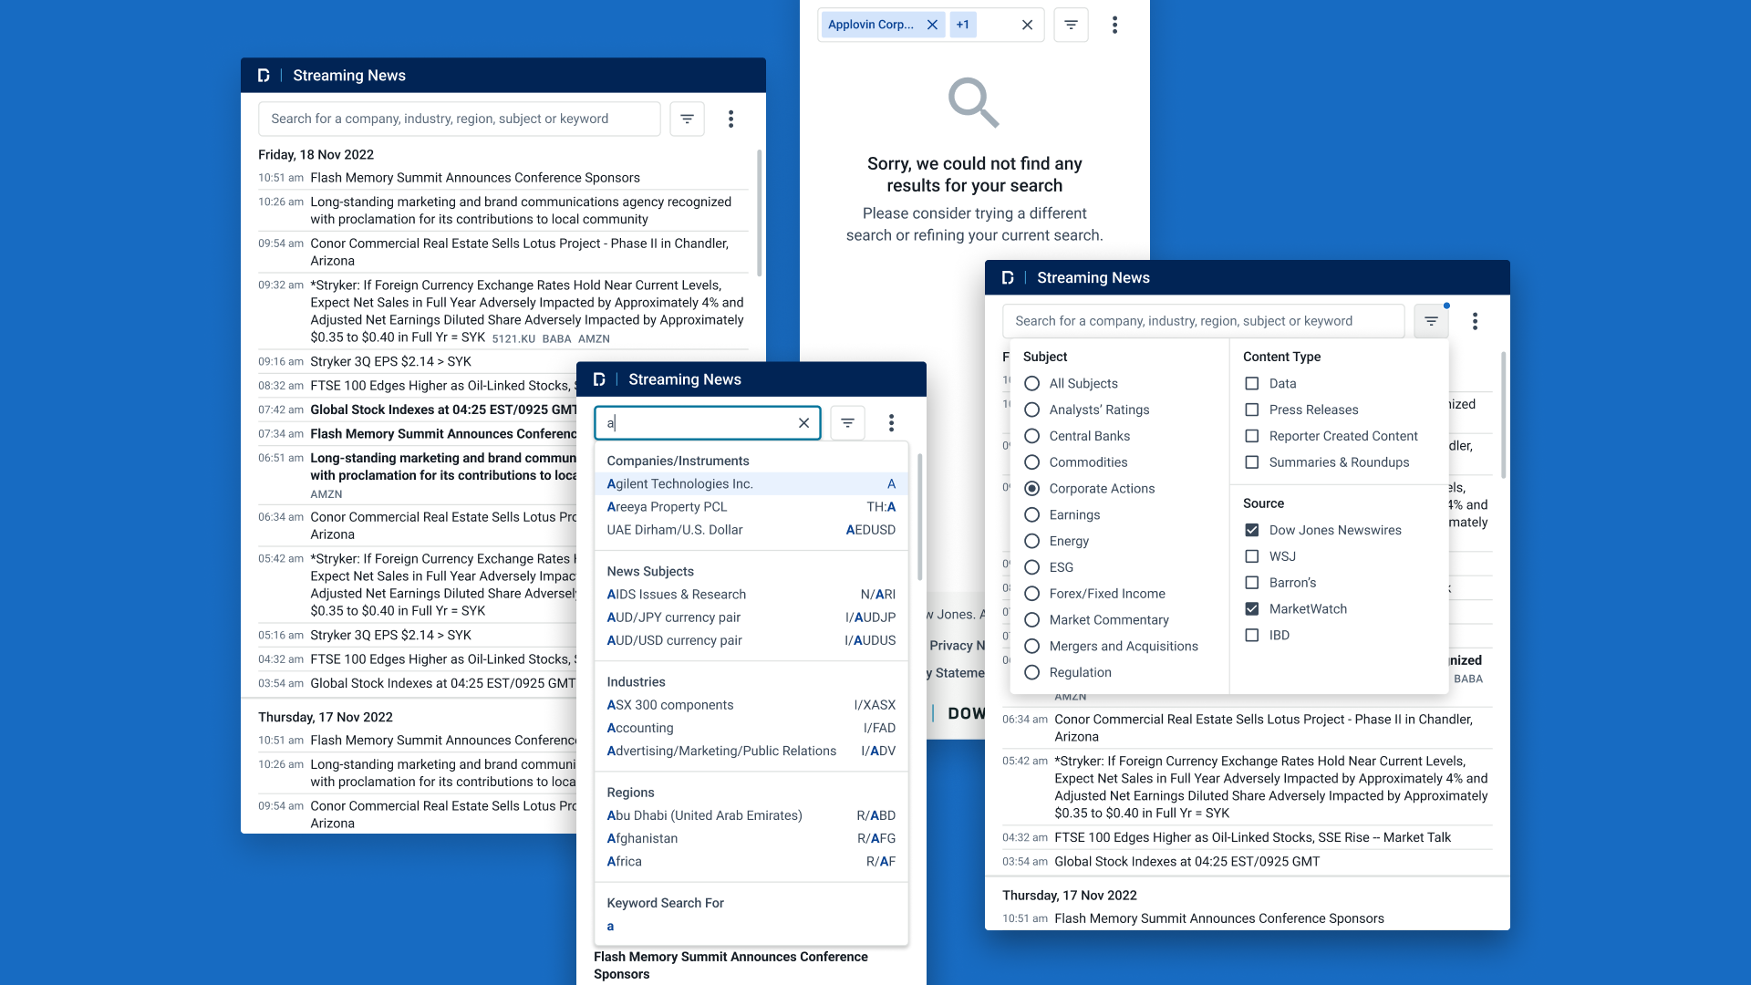
Task: Uncheck MarketWatch source
Action: [1252, 609]
